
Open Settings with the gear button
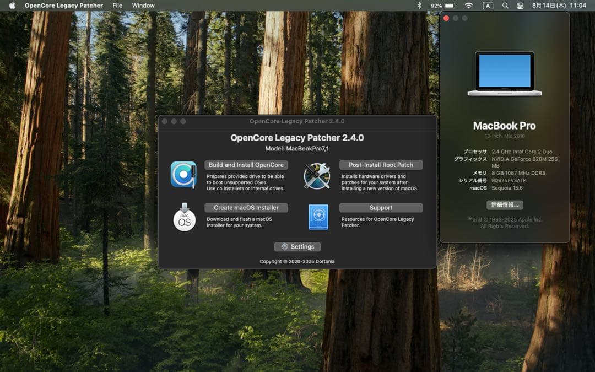click(297, 247)
